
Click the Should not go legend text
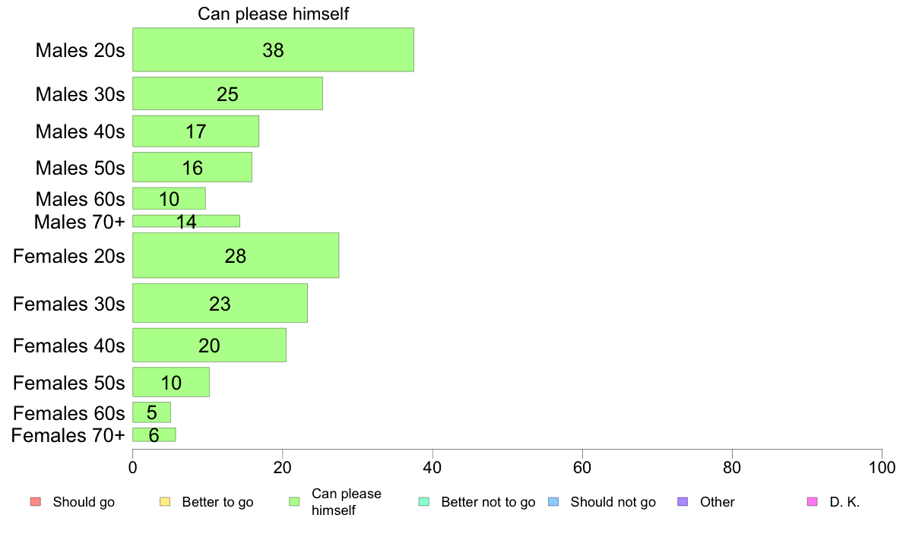coord(613,502)
